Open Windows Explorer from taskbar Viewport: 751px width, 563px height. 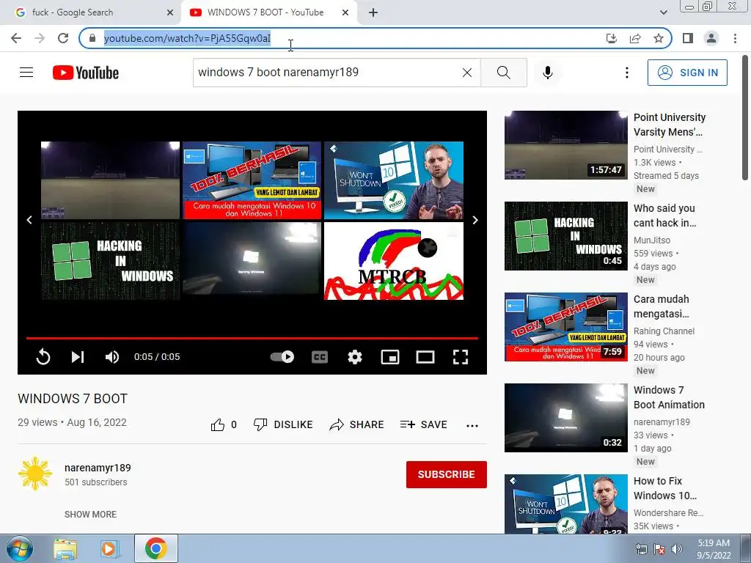(65, 549)
